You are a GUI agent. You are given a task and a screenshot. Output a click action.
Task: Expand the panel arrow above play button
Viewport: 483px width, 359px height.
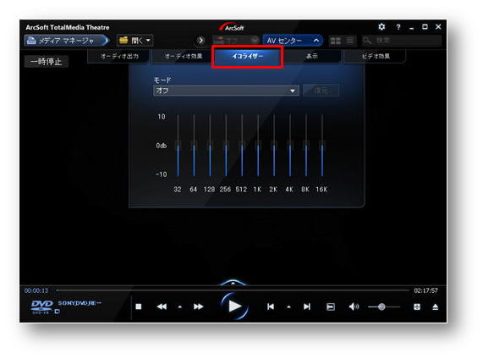coord(233,282)
